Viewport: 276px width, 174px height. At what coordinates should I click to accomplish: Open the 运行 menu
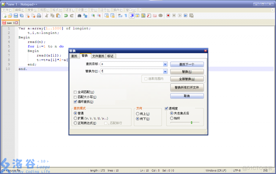click(x=105, y=10)
